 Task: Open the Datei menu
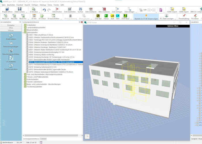(4, 5)
